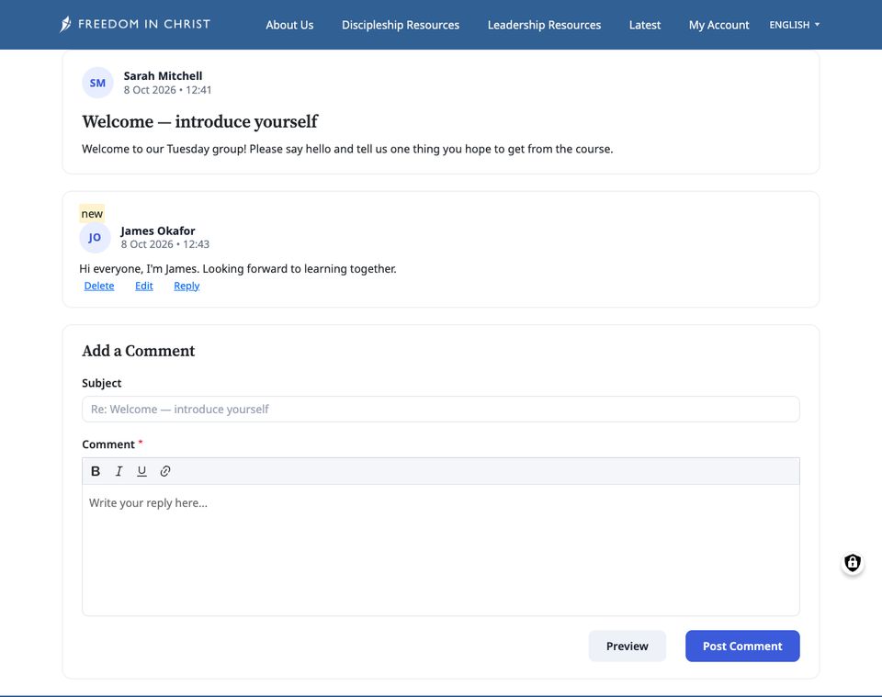Focus the Subject input field
This screenshot has height=697, width=882.
tap(441, 410)
